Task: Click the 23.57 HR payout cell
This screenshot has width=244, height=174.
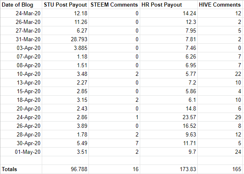Action: [169, 117]
